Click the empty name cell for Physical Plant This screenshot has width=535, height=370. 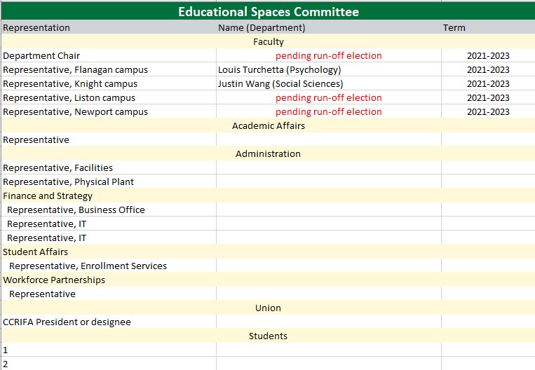point(328,182)
